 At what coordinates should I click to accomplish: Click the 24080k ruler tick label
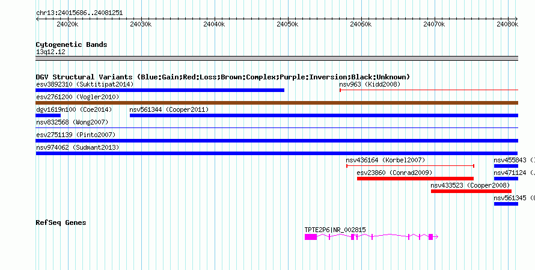pos(507,24)
